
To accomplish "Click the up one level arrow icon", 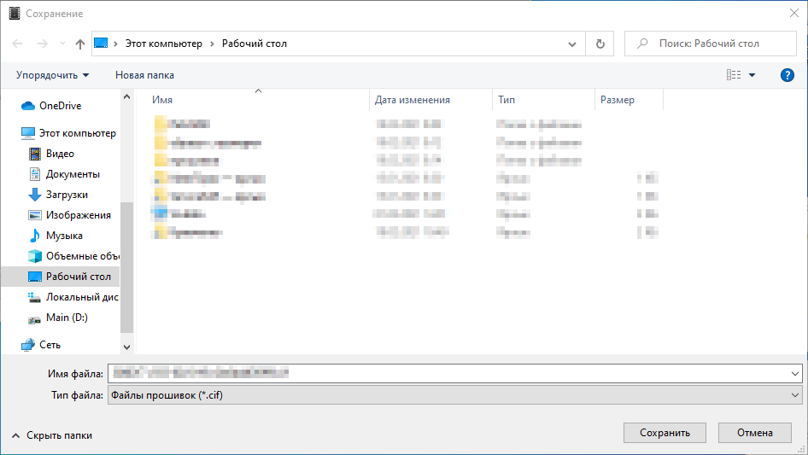I will point(80,44).
